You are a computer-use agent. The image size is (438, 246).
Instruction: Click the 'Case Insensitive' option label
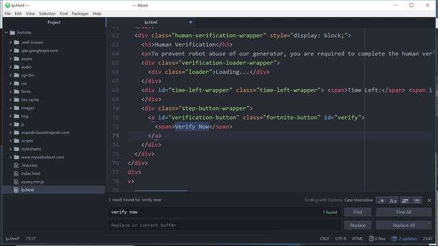(359, 200)
